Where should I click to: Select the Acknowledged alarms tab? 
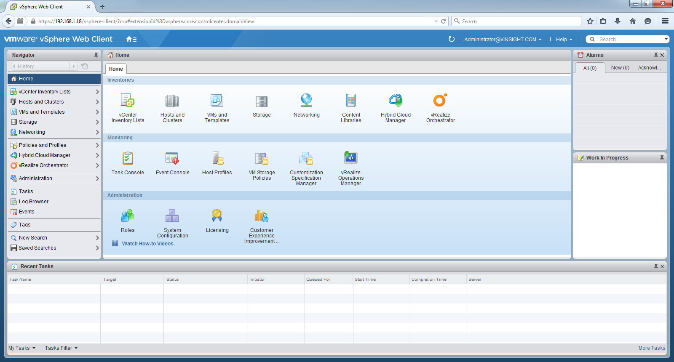649,68
